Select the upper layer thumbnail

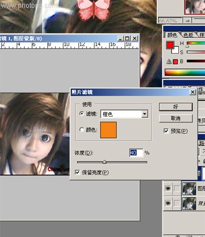(189, 188)
